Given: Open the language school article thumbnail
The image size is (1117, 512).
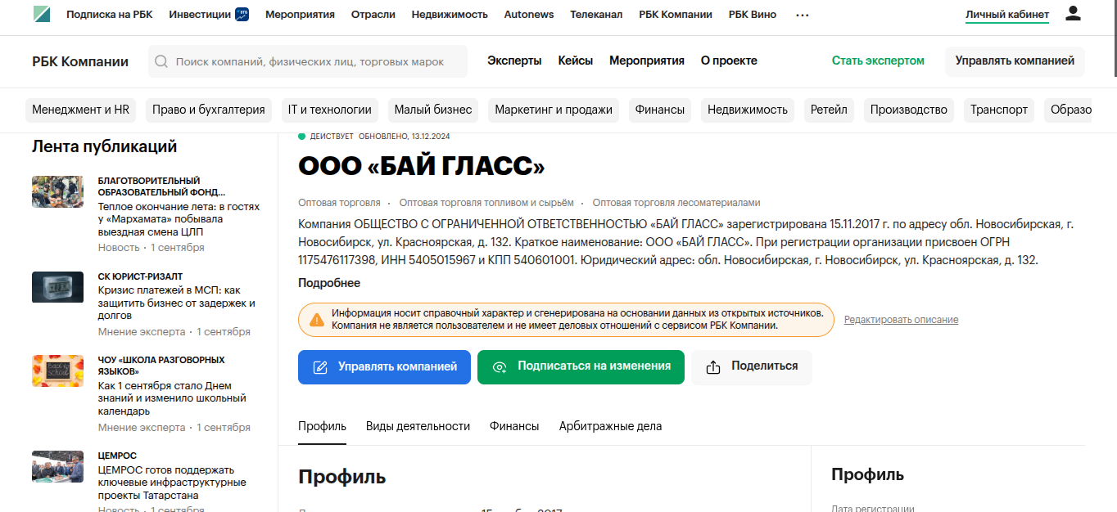Looking at the screenshot, I should coord(57,371).
